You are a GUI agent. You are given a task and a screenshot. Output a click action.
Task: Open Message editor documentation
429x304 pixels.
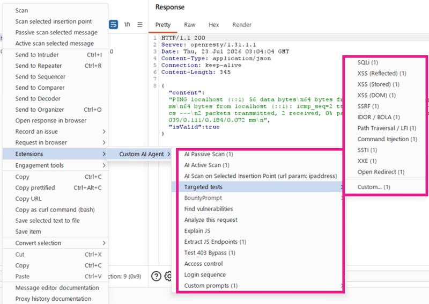[55, 288]
